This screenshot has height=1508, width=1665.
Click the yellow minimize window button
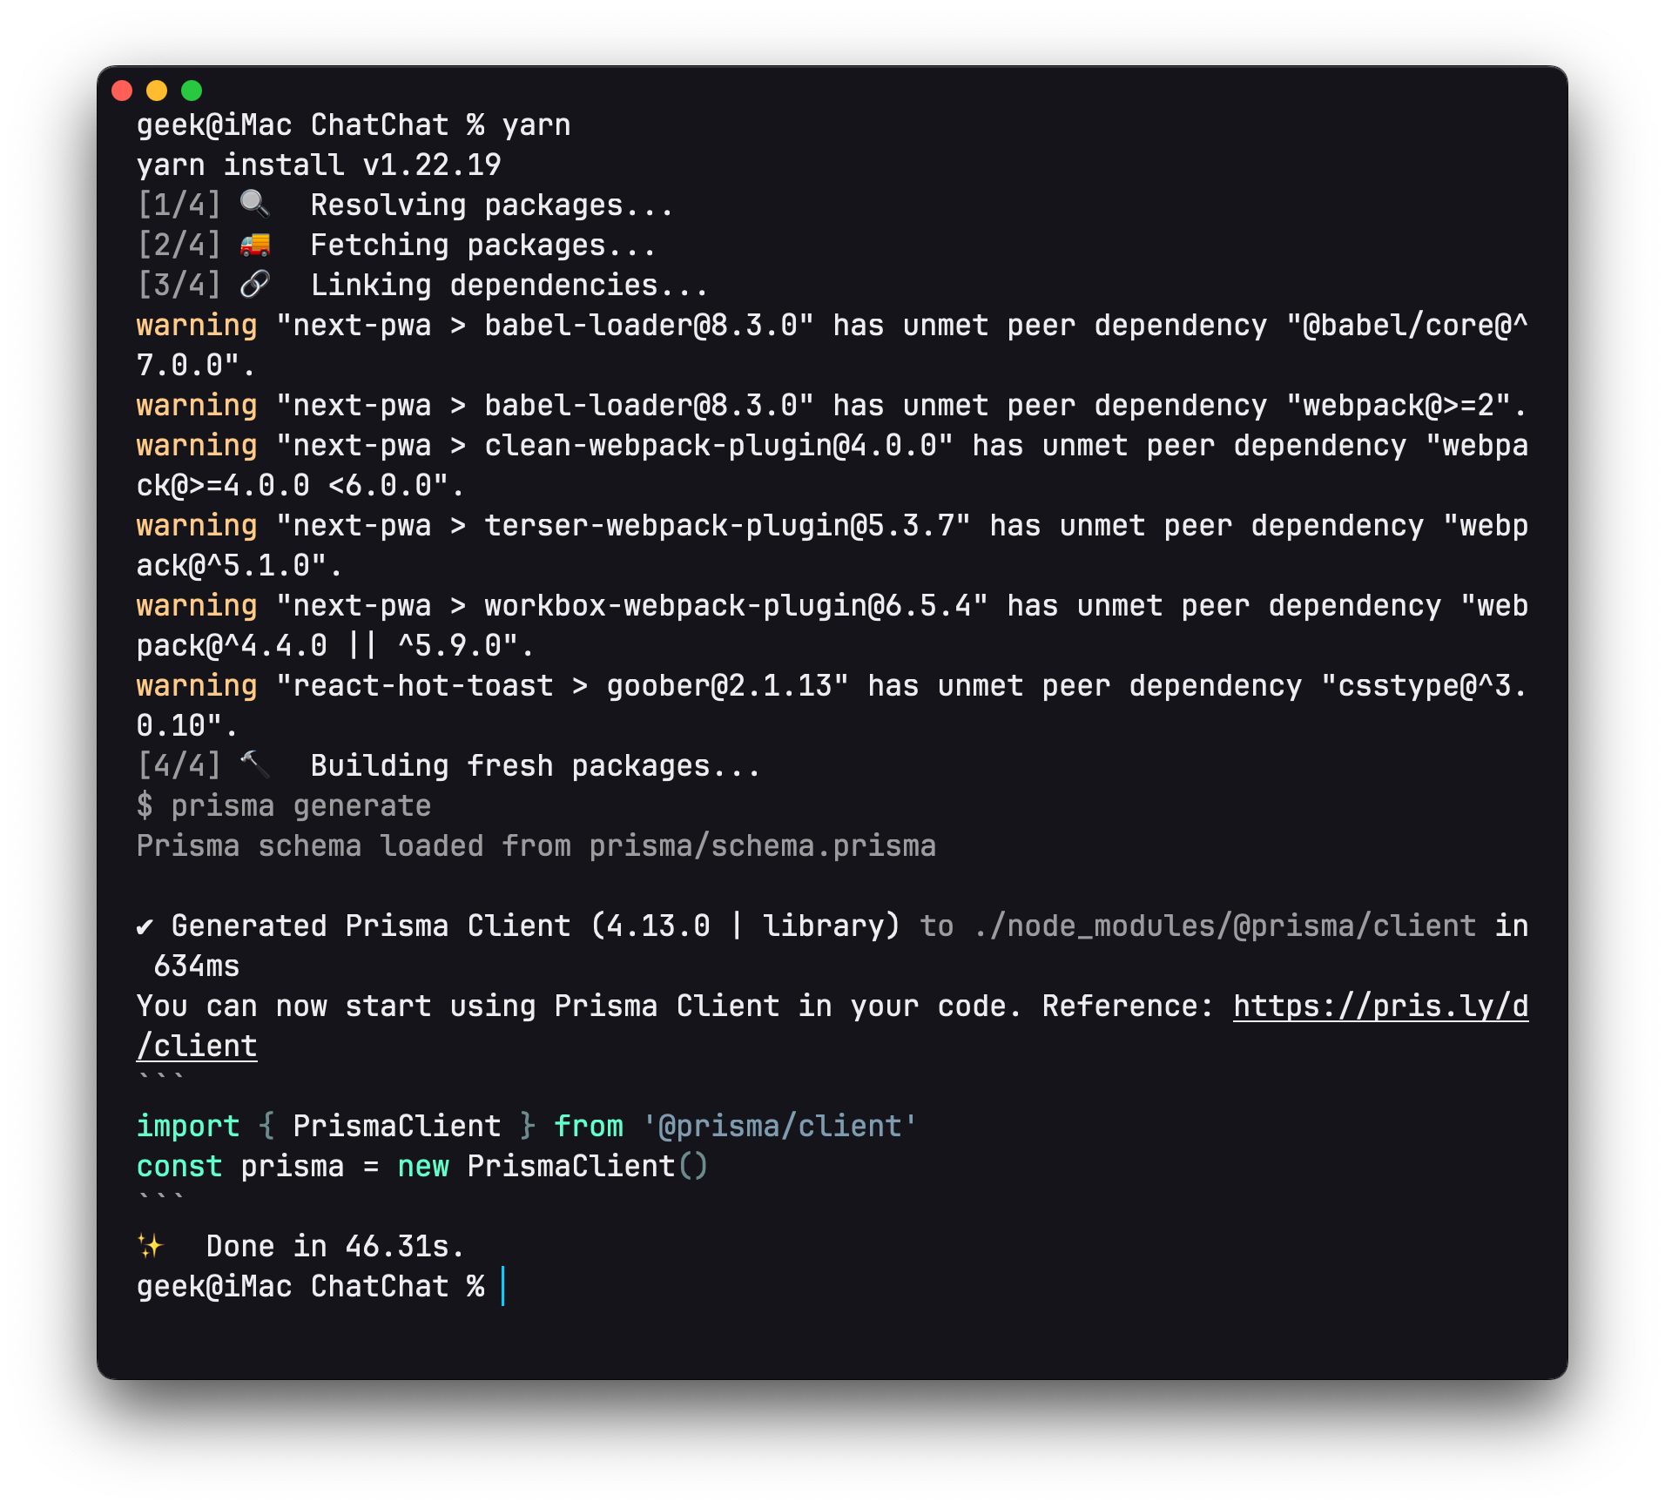(x=157, y=91)
